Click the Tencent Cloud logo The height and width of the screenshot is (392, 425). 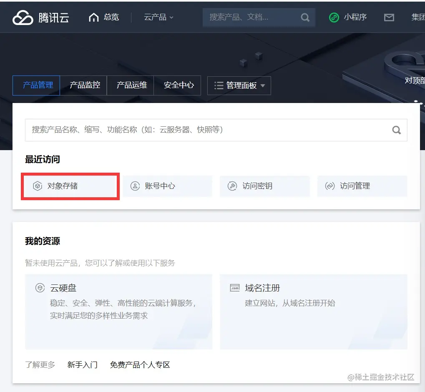[x=40, y=18]
